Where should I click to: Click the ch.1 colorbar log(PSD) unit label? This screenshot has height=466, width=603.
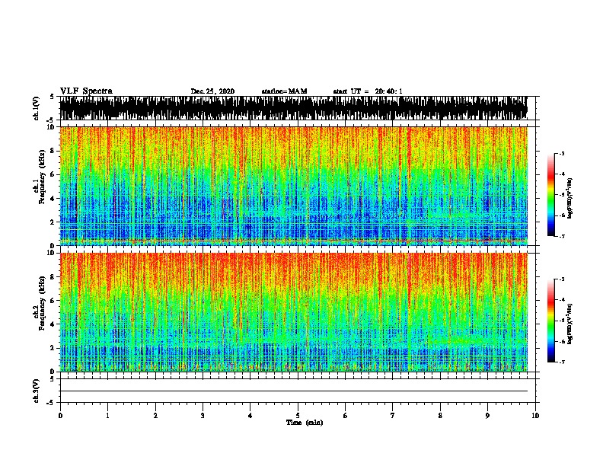[570, 198]
